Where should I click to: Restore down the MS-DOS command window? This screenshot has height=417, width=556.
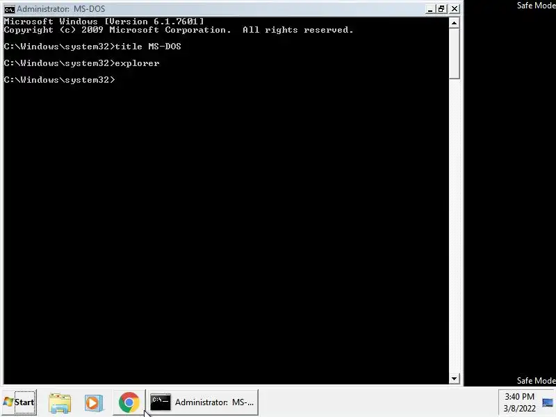pyautogui.click(x=441, y=9)
